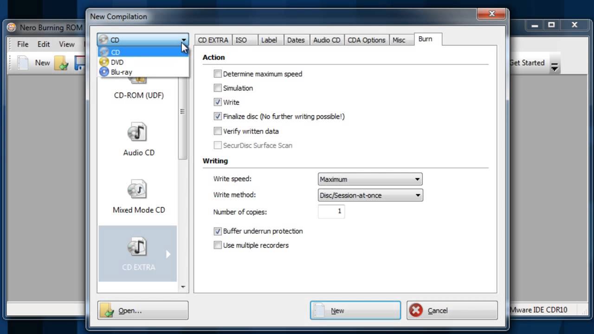This screenshot has width=594, height=334.
Task: Open the Edit menu in Nero
Action: click(x=44, y=44)
